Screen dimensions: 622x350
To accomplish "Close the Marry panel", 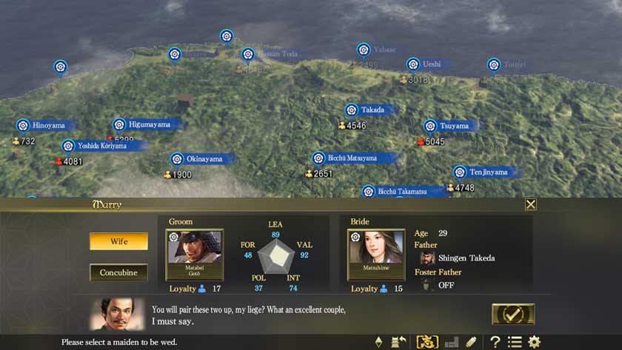I will [531, 204].
